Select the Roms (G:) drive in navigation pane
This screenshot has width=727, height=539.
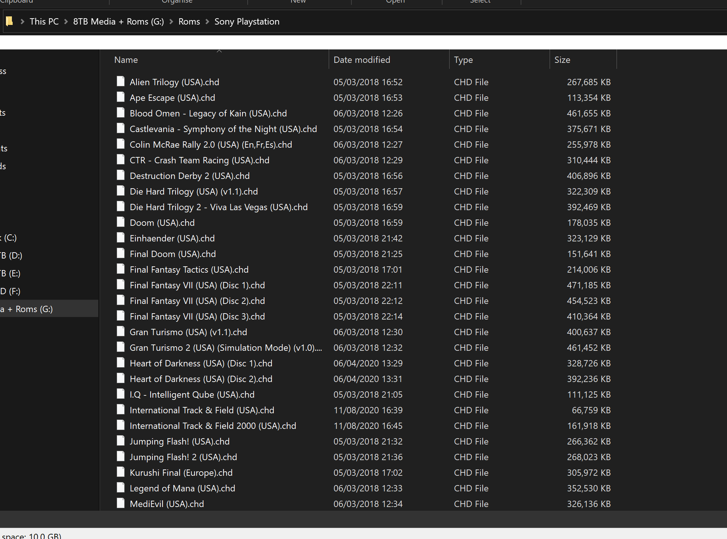(48, 309)
